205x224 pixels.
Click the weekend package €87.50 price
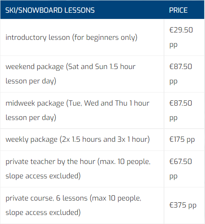point(181,74)
